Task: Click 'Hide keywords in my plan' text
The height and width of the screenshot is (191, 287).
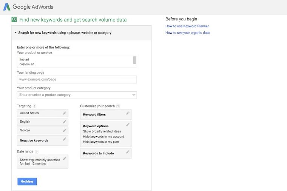Action: pyautogui.click(x=101, y=142)
